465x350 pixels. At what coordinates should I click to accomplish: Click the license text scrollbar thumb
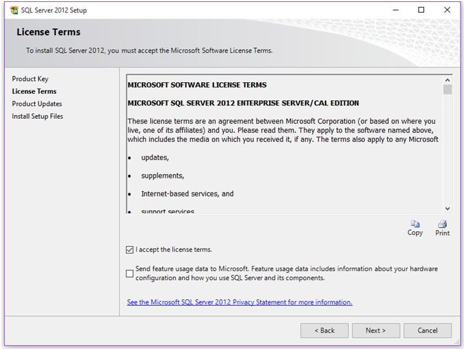point(448,89)
